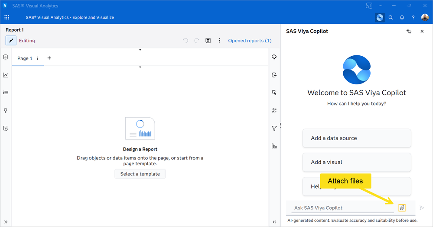Image resolution: width=433 pixels, height=227 pixels.
Task: Toggle the Editing pencil mode button
Action: tap(11, 41)
